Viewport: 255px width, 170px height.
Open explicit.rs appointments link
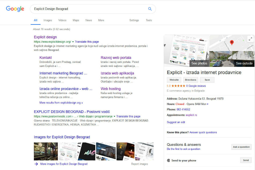coord(191,115)
